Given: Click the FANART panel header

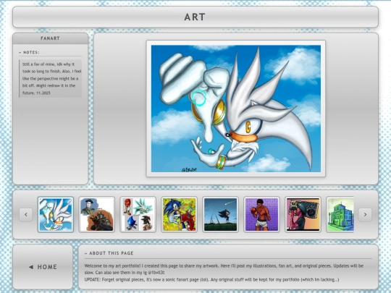Looking at the screenshot, I should point(51,38).
